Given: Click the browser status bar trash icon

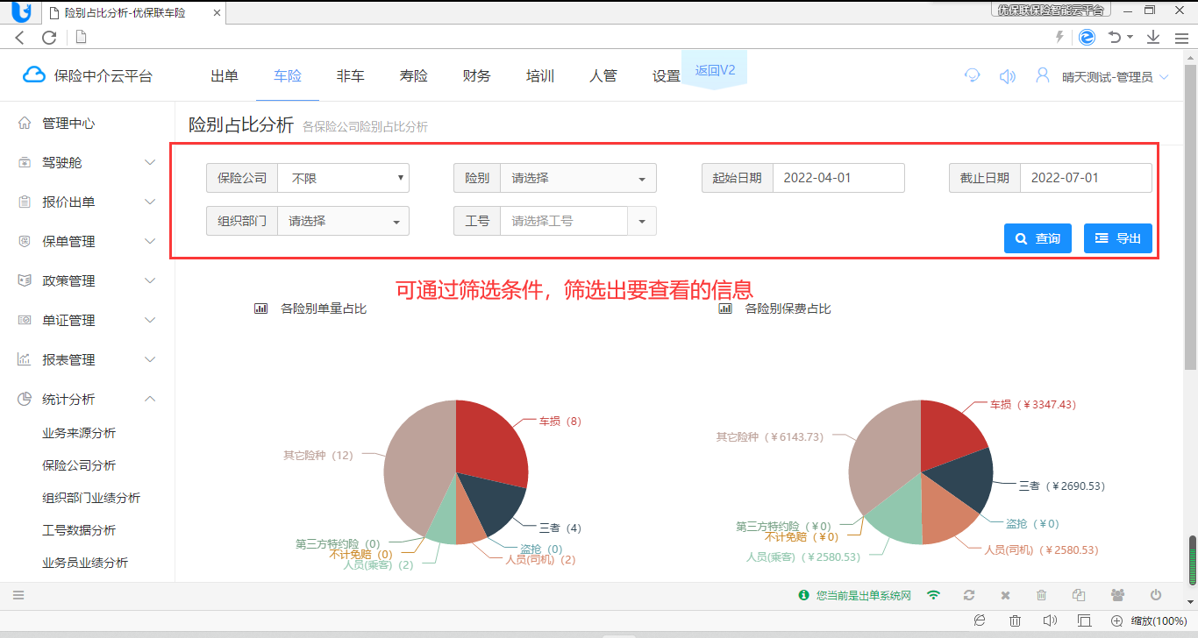Looking at the screenshot, I should tap(1015, 620).
